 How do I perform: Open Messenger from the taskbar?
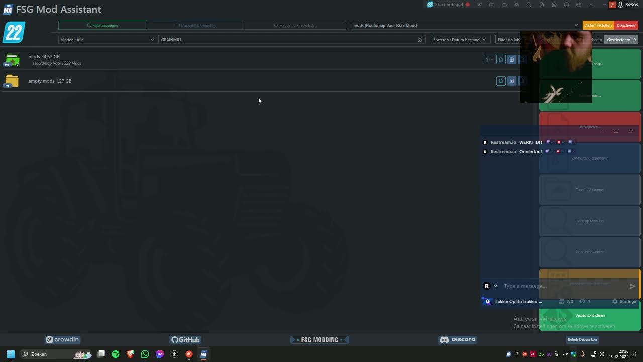(x=160, y=354)
